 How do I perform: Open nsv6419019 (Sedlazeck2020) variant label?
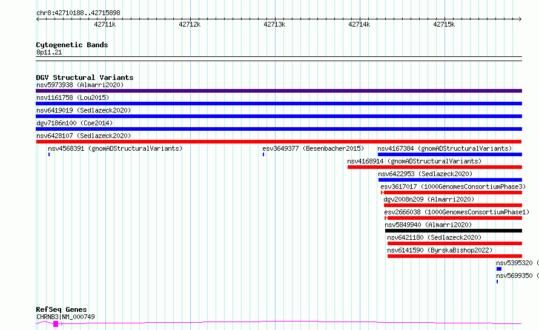(x=84, y=110)
